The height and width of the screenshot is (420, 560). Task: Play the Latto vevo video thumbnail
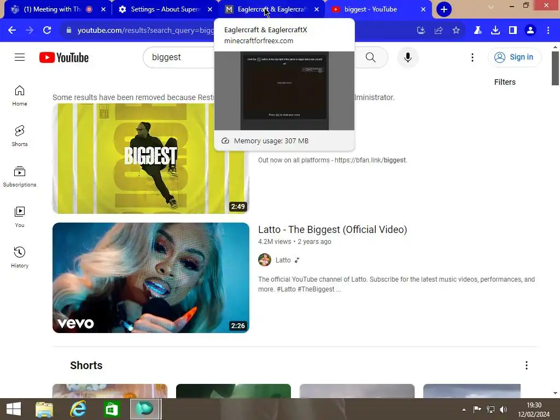[151, 278]
